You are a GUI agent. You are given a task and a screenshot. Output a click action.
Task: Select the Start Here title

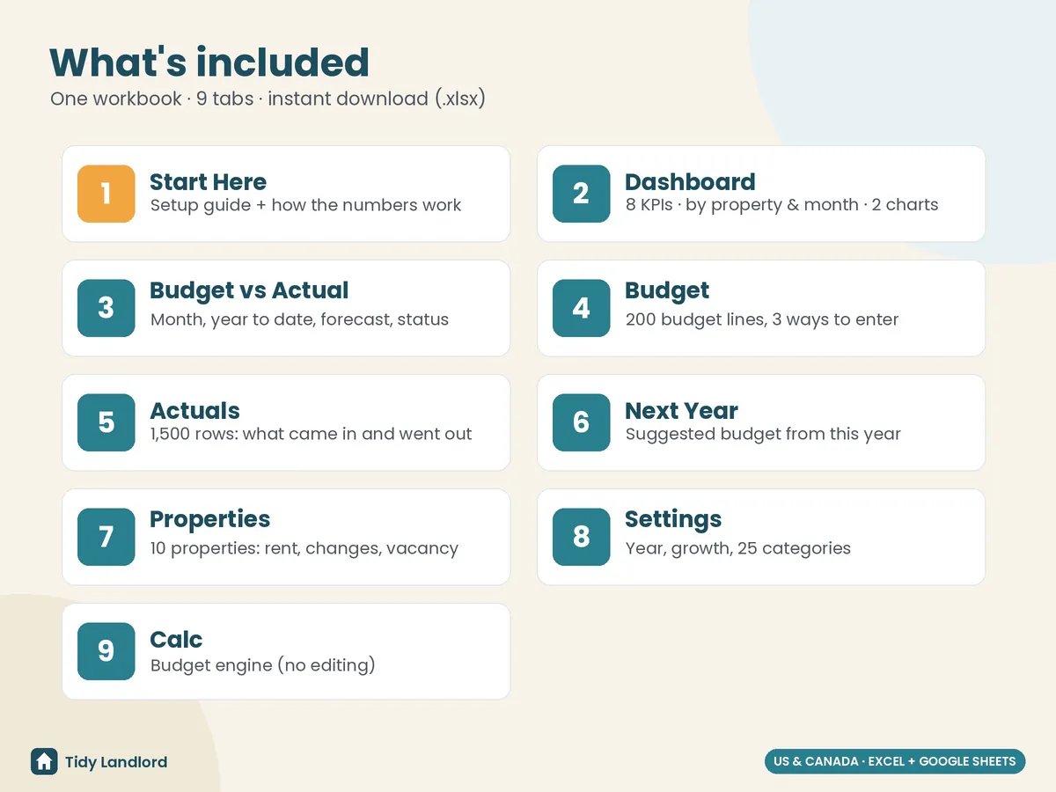click(208, 182)
